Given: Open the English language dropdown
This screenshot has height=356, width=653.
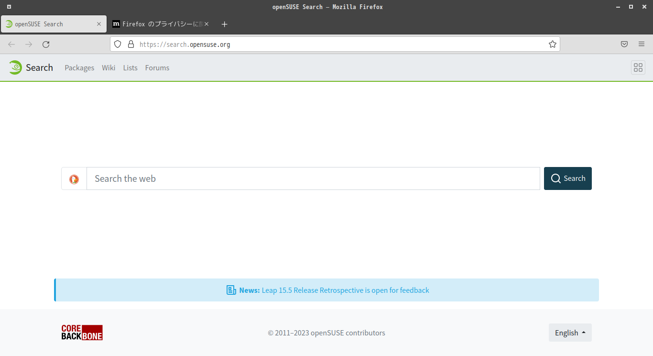Looking at the screenshot, I should 570,333.
